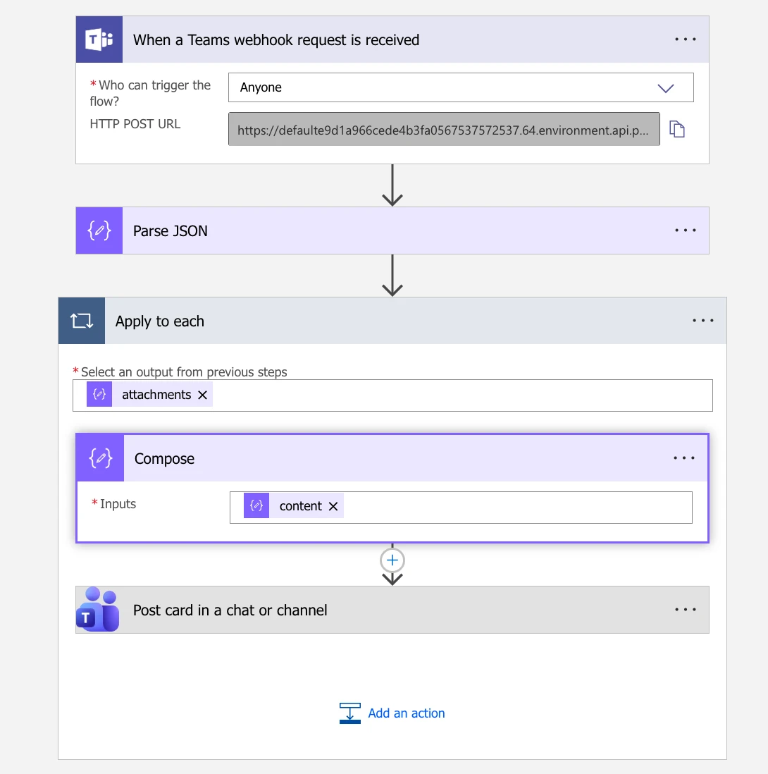768x774 pixels.
Task: Select the content token text
Action: click(x=300, y=506)
